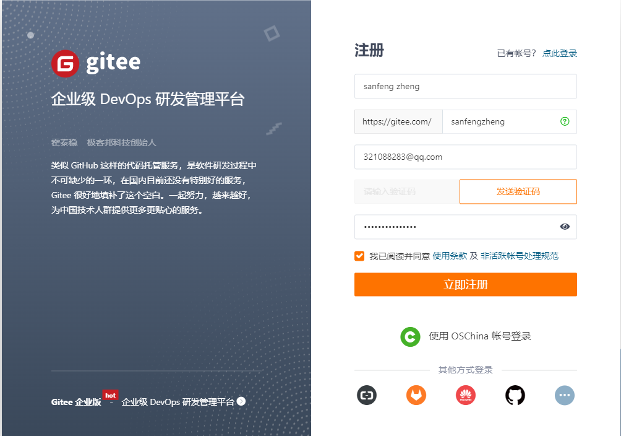Click the red Gitee logo
621x436 pixels.
click(66, 63)
